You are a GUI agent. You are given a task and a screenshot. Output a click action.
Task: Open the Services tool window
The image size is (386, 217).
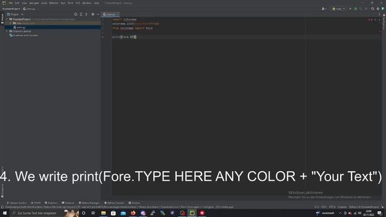click(134, 203)
